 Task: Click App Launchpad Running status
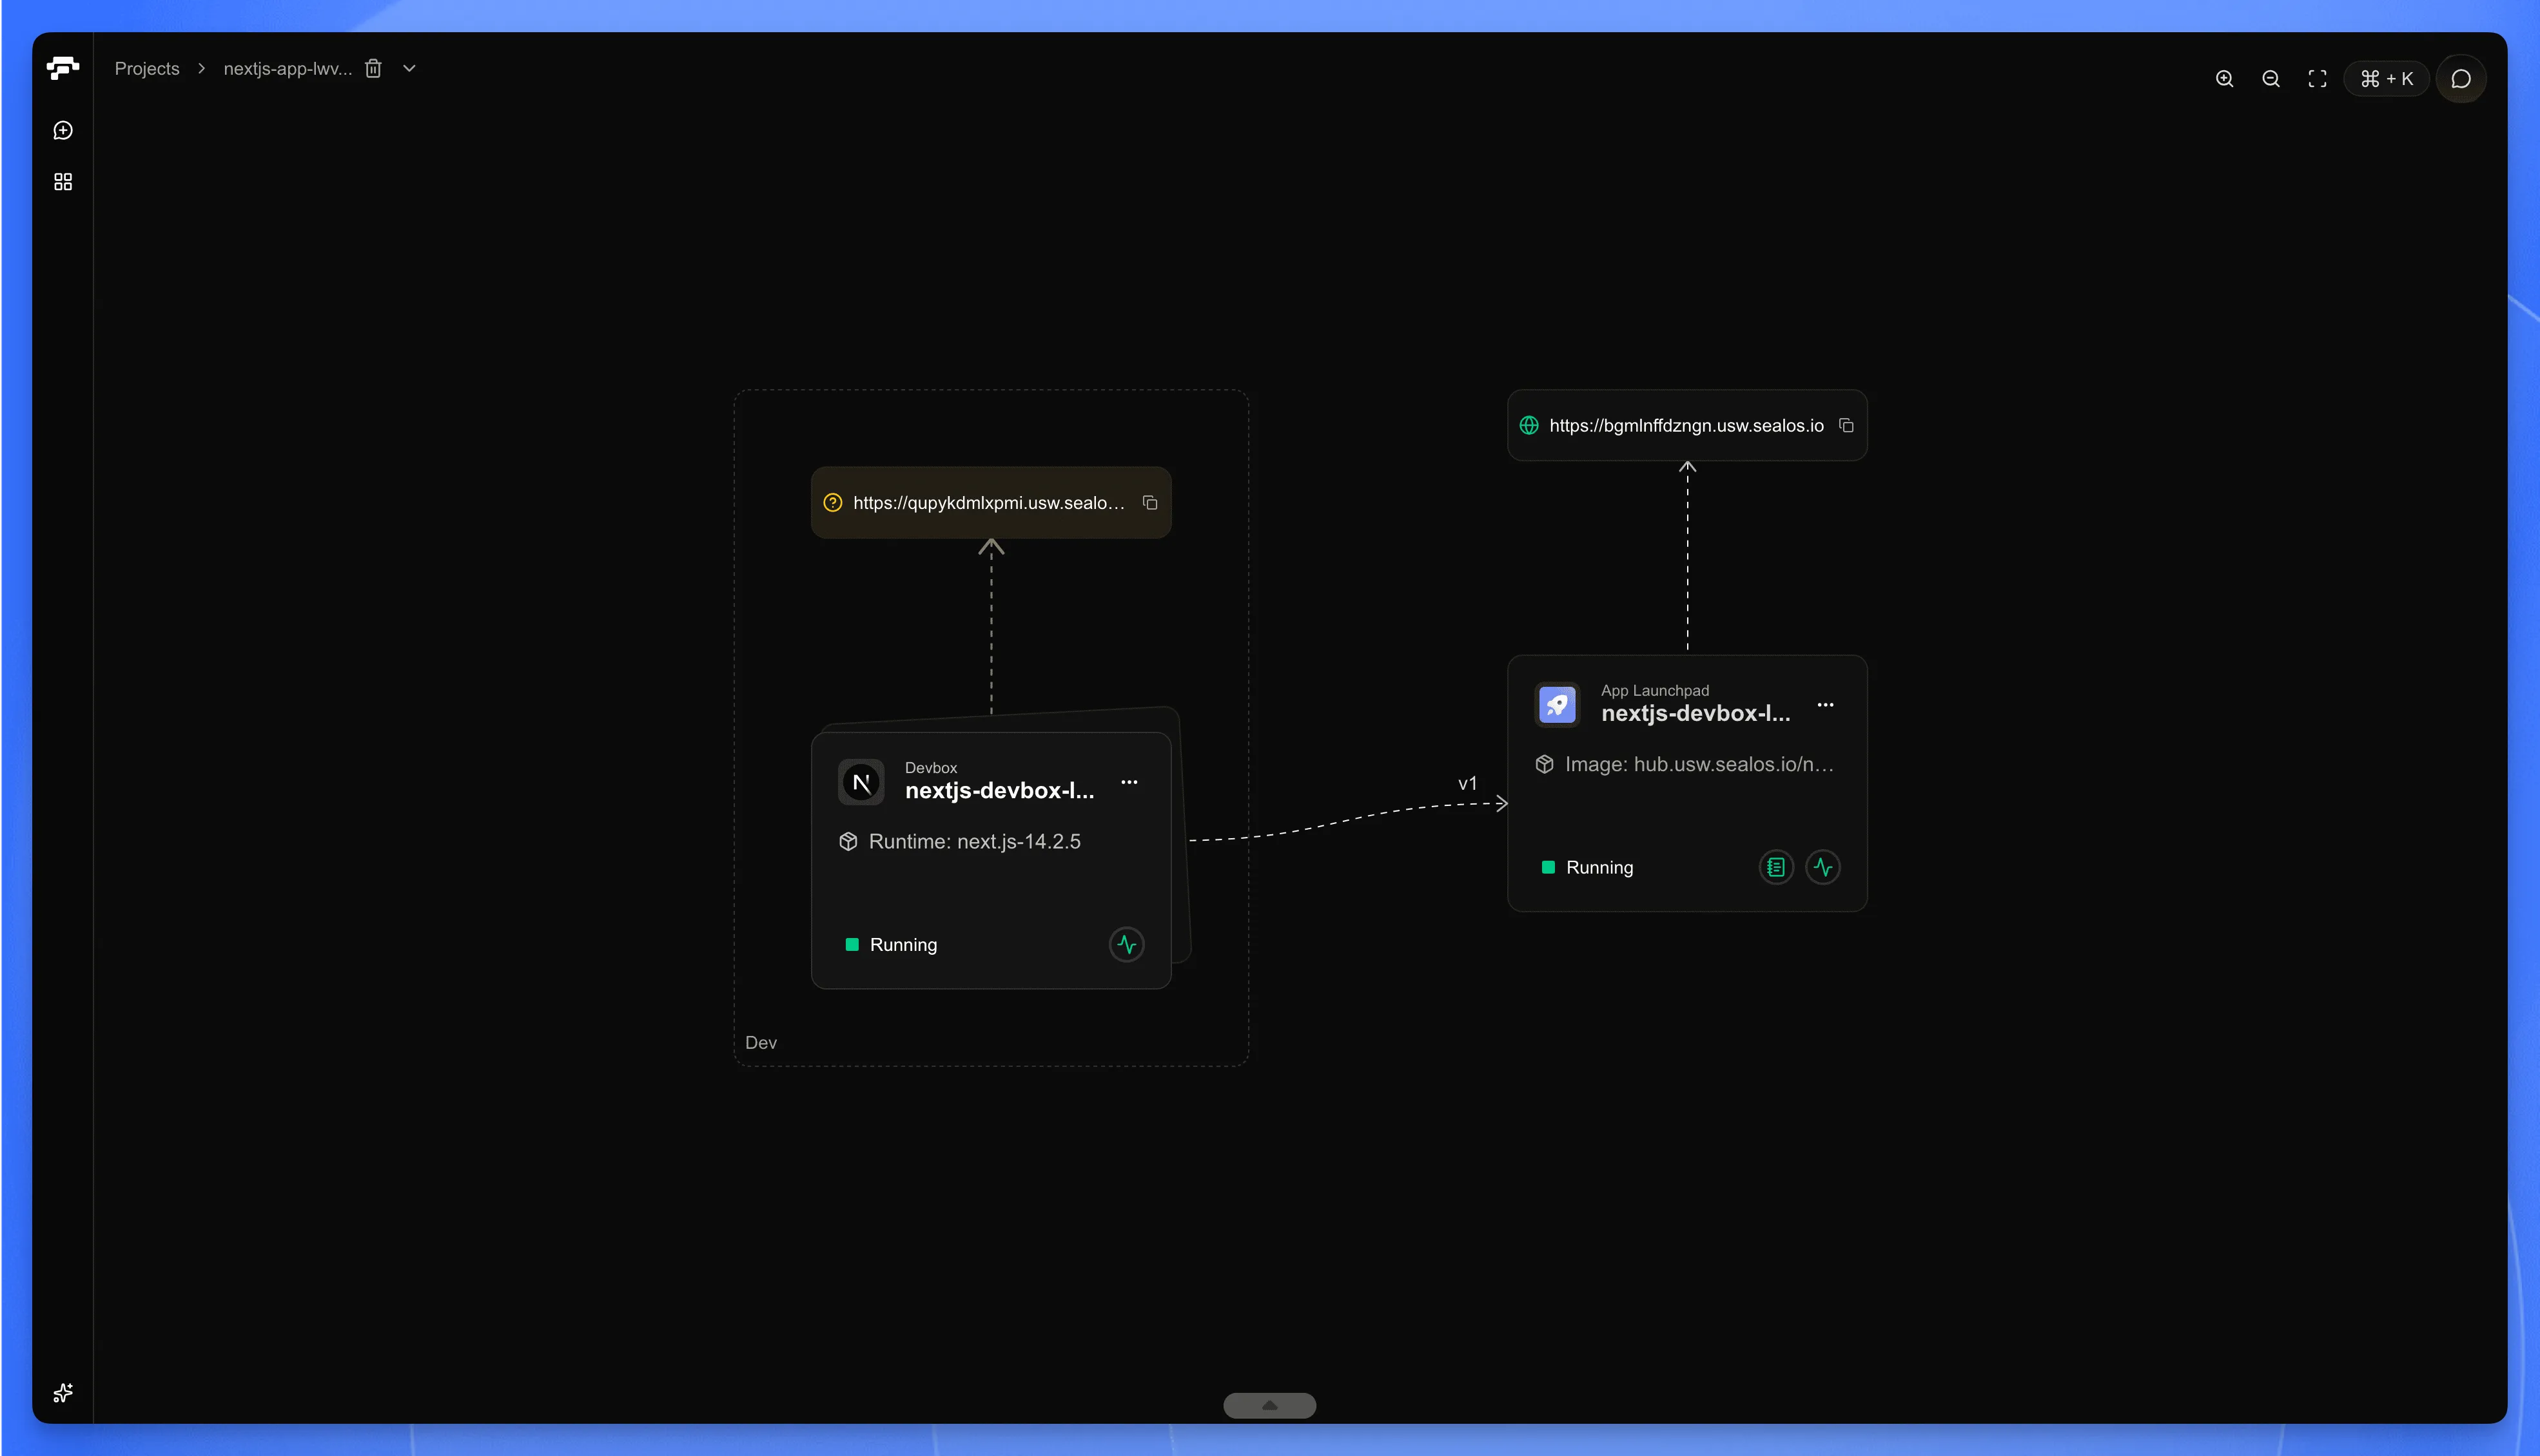tap(1588, 868)
